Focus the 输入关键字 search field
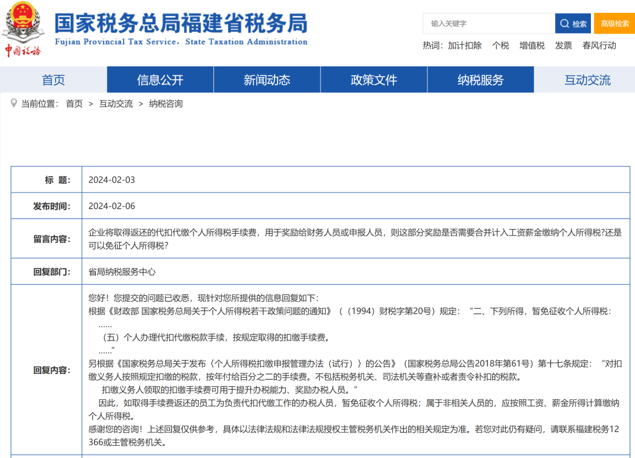 pyautogui.click(x=488, y=23)
